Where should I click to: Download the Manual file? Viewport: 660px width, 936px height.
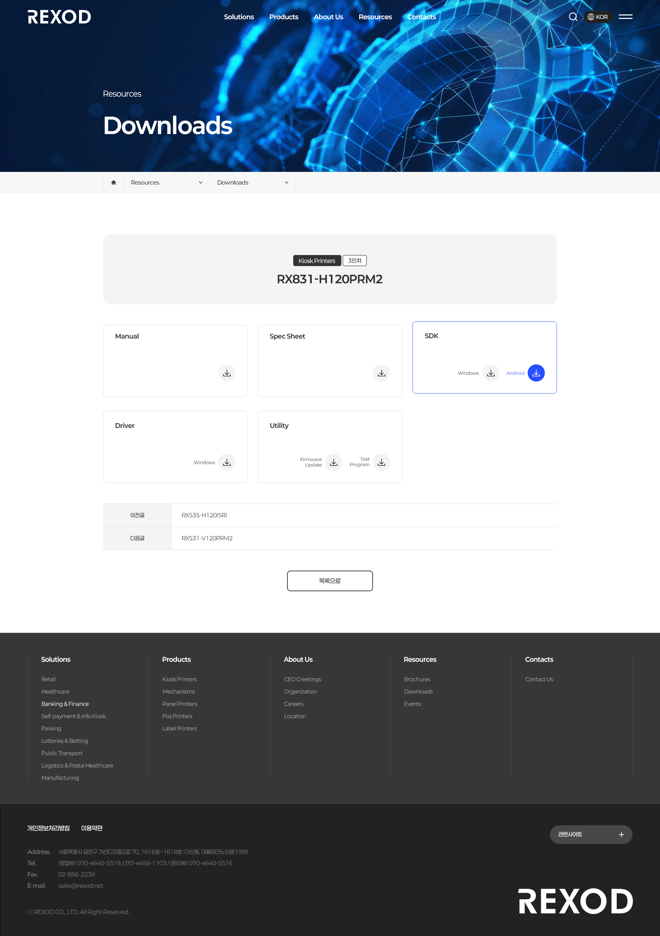click(227, 373)
